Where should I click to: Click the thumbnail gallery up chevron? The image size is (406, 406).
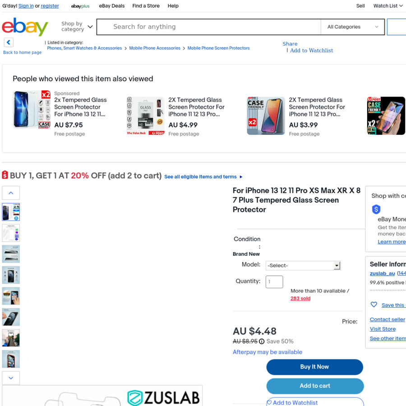[x=11, y=193]
